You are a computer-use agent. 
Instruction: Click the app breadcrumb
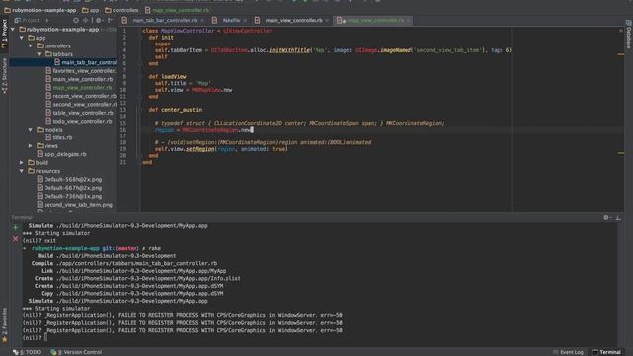click(x=90, y=10)
